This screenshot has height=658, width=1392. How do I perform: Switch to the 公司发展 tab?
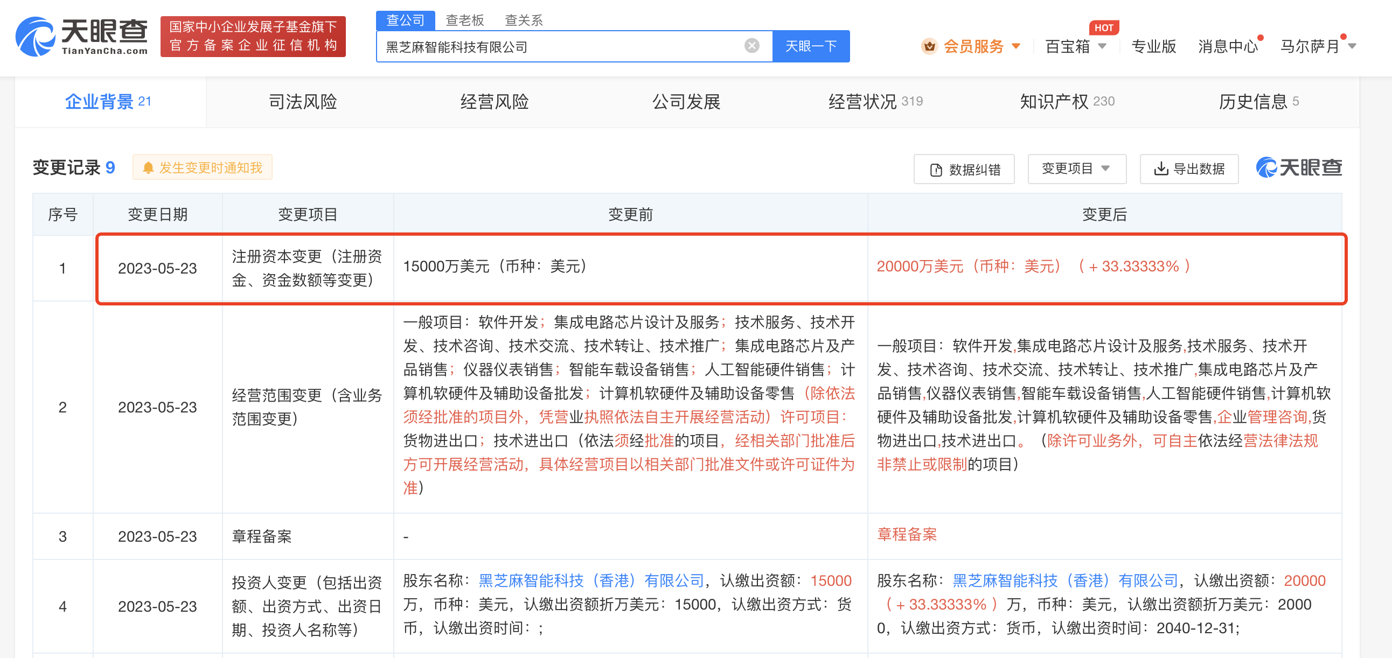click(x=686, y=102)
